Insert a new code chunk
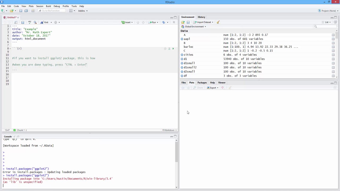 click(x=127, y=22)
